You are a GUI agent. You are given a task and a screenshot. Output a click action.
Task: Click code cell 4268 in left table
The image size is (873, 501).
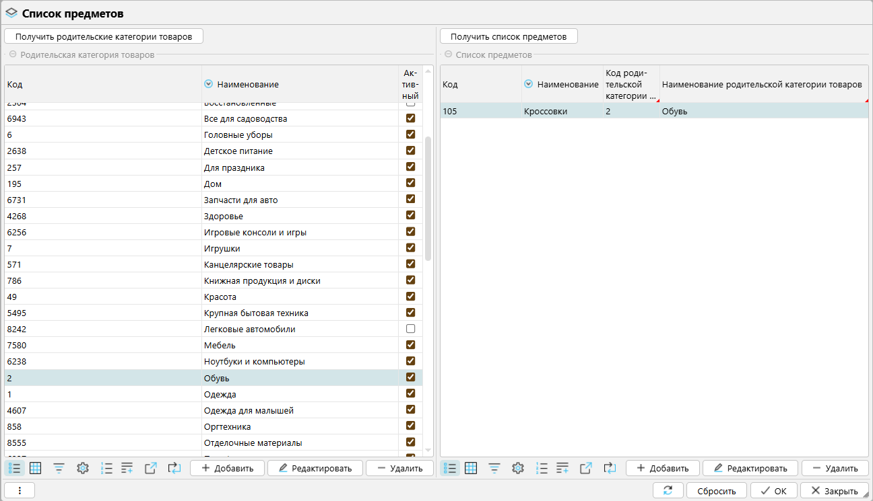(102, 216)
